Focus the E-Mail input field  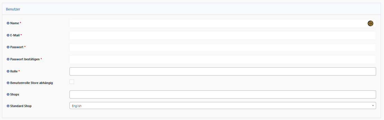click(223, 35)
